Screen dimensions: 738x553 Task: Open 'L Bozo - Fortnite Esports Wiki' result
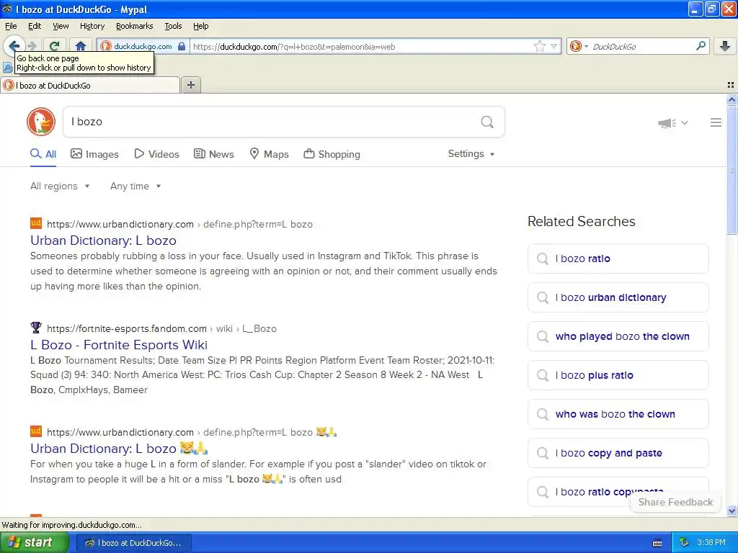(x=119, y=345)
